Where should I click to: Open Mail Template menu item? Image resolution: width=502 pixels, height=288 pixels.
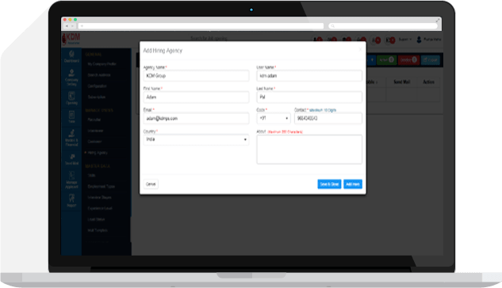coord(98,230)
